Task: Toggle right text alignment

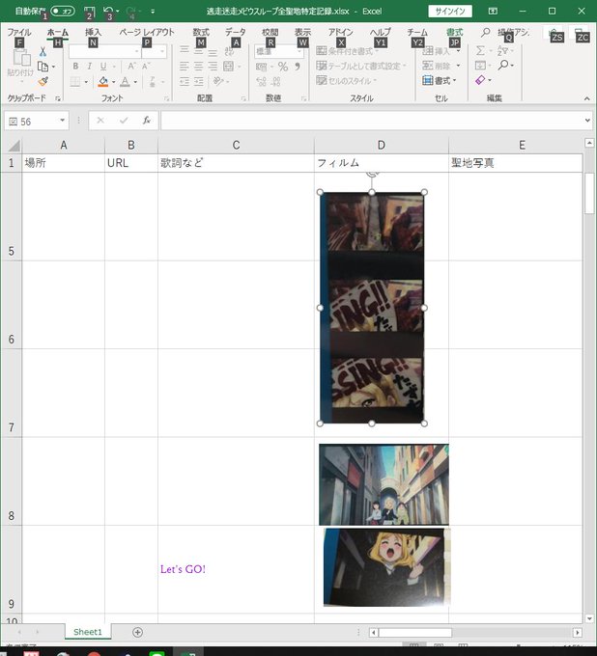Action: [x=213, y=67]
